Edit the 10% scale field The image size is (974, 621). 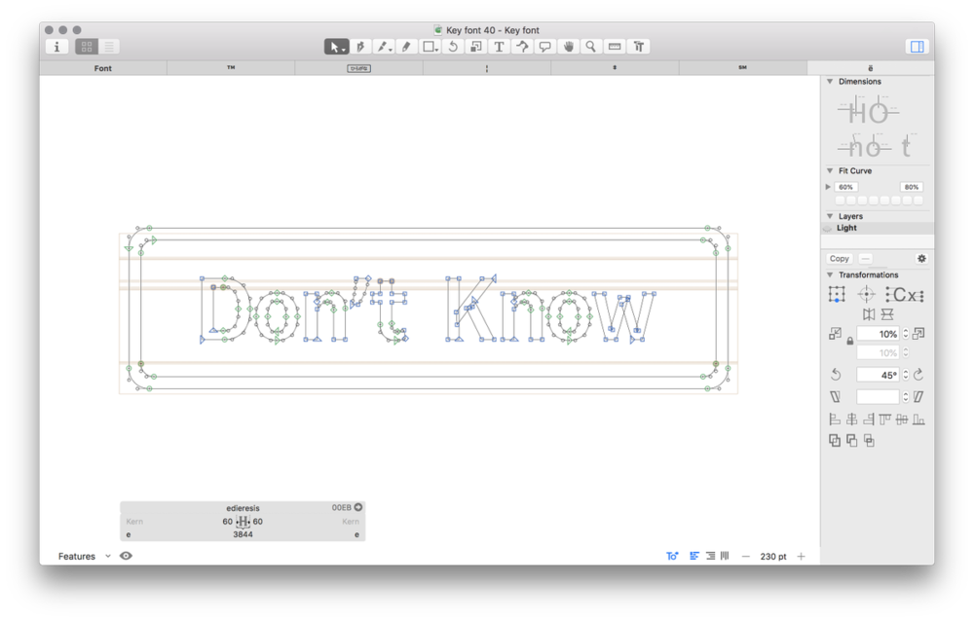click(879, 334)
